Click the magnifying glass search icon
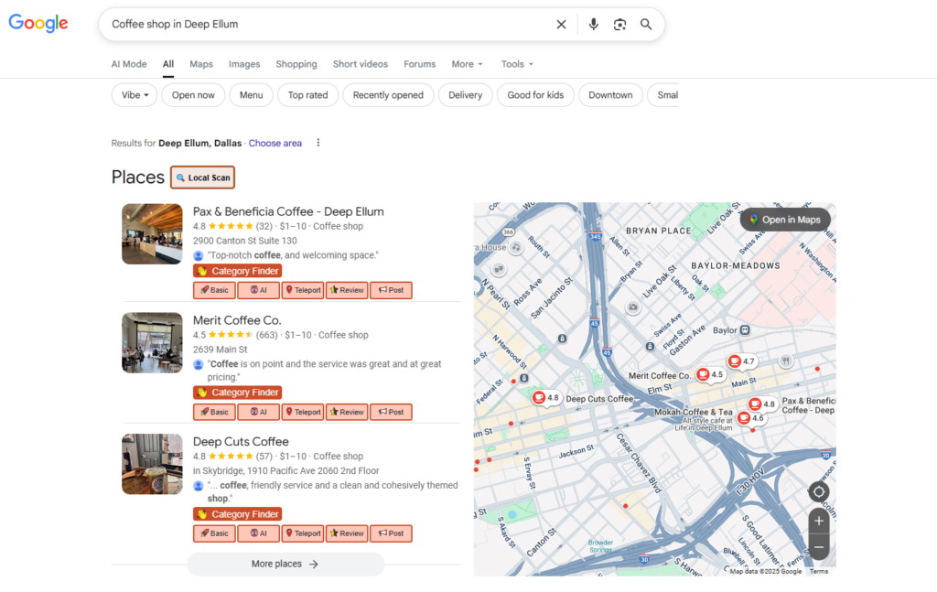 click(646, 25)
